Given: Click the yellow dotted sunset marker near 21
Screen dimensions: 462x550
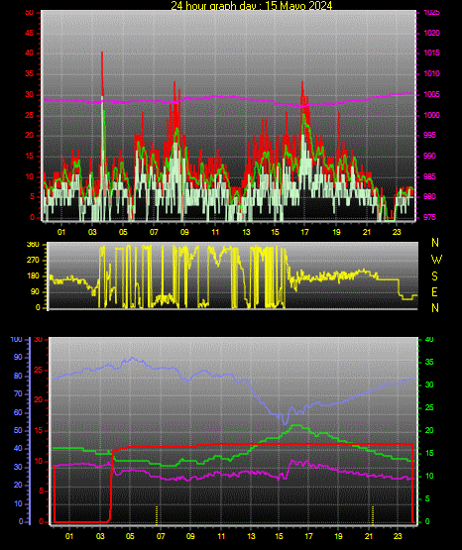Looking at the screenshot, I should (373, 514).
